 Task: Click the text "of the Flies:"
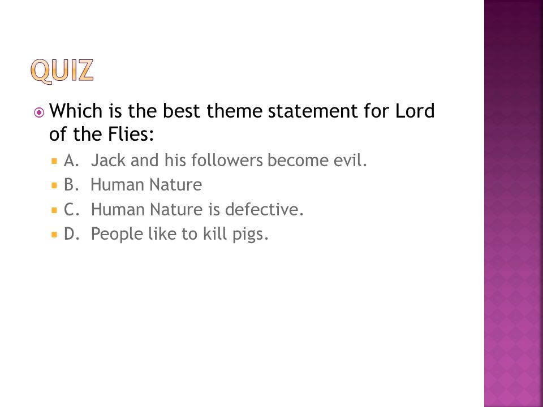pos(101,134)
